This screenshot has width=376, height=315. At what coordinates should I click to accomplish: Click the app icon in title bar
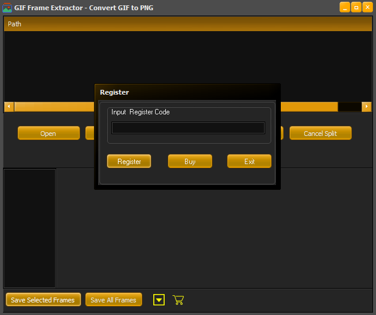pyautogui.click(x=7, y=8)
